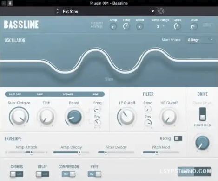Click the Fifth knob
218x181 pixels.
[46, 117]
